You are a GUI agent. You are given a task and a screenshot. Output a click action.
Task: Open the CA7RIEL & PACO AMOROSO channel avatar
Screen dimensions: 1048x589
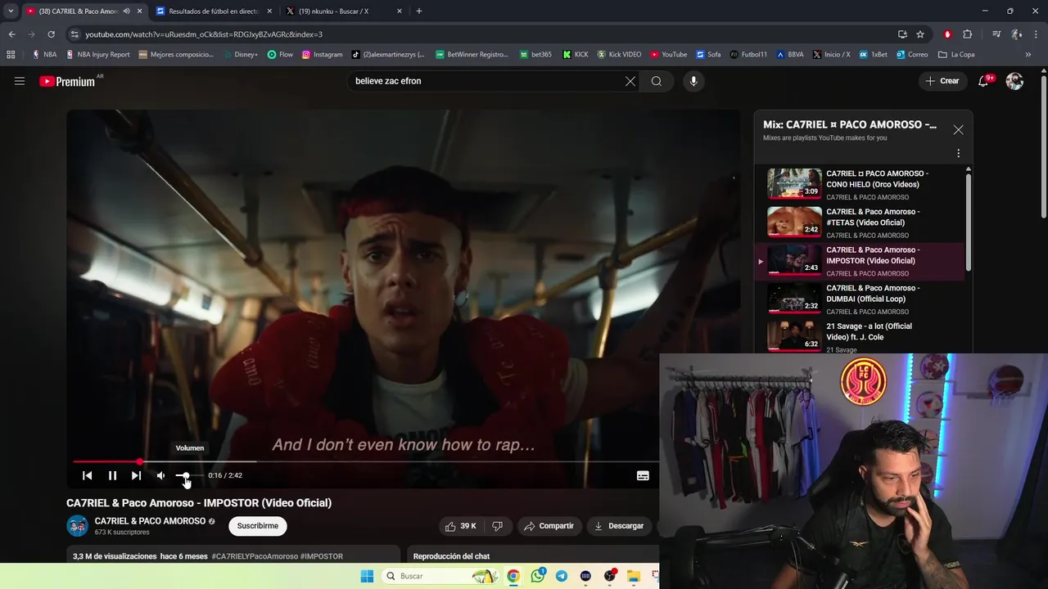coord(77,525)
